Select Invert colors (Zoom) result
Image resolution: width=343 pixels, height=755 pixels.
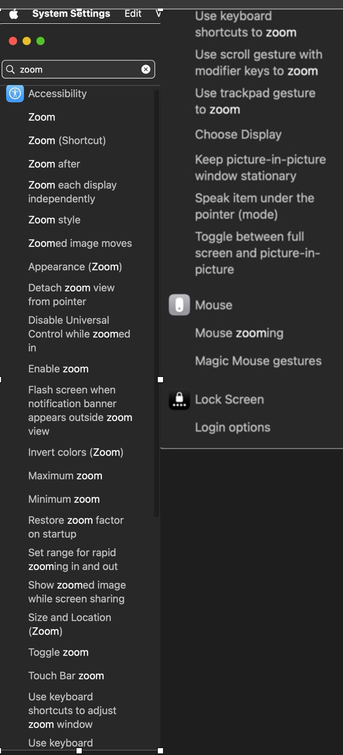coord(75,453)
